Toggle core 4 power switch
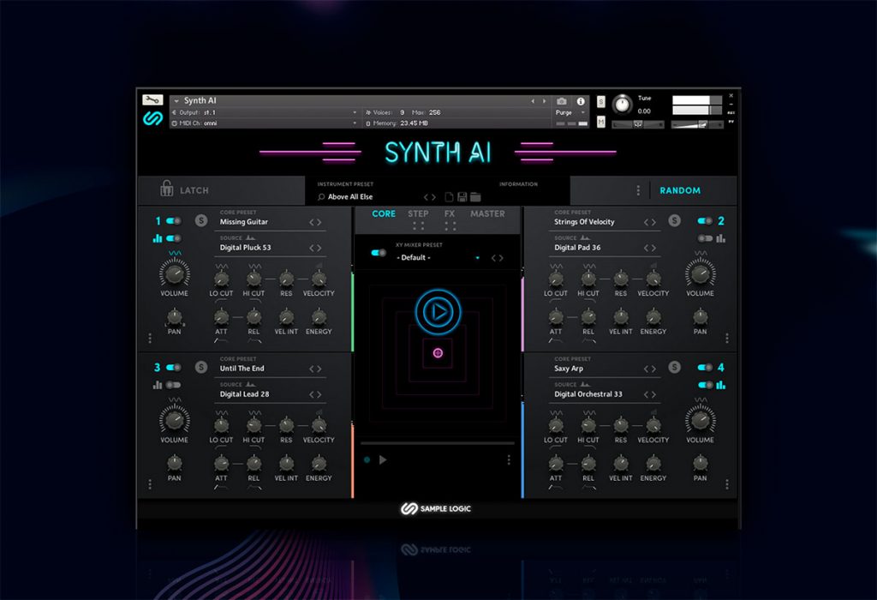Image resolution: width=877 pixels, height=600 pixels. pos(705,368)
